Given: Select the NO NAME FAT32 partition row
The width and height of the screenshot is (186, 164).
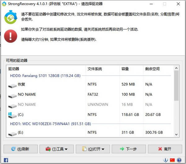Looking at the screenshot, I should tap(90, 95).
